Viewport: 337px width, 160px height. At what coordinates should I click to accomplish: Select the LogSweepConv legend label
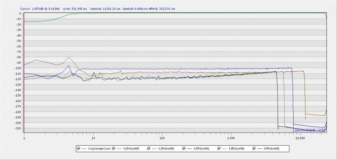pos(99,149)
